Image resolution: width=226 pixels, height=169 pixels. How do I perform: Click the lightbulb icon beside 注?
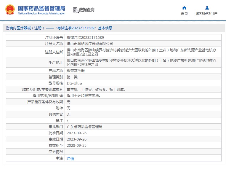(x=57, y=158)
